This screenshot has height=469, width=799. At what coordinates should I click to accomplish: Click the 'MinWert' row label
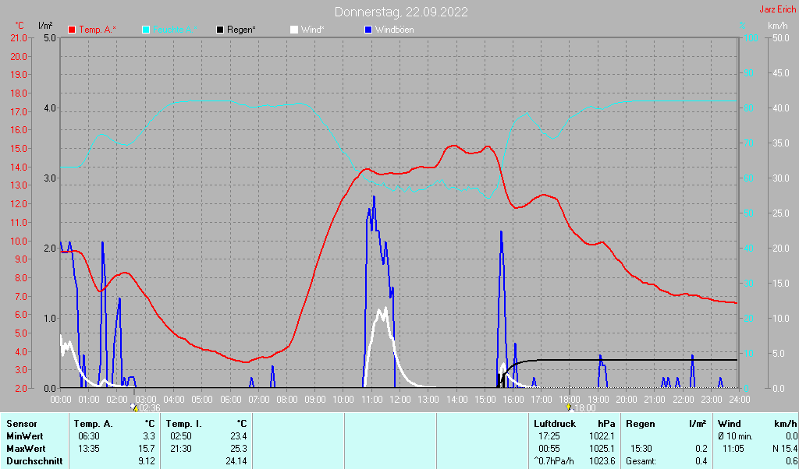point(24,436)
